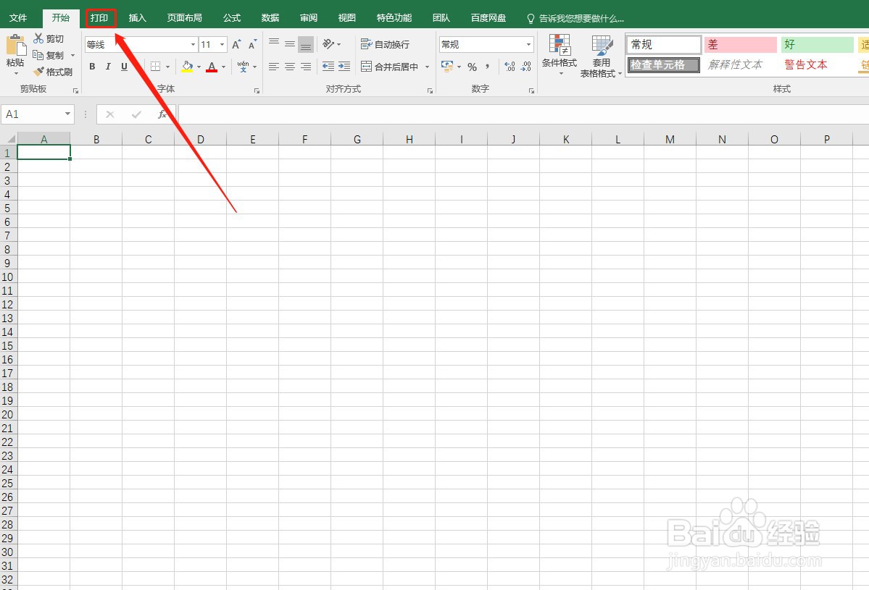Switch to the 视图 tab
869x590 pixels.
pos(347,17)
